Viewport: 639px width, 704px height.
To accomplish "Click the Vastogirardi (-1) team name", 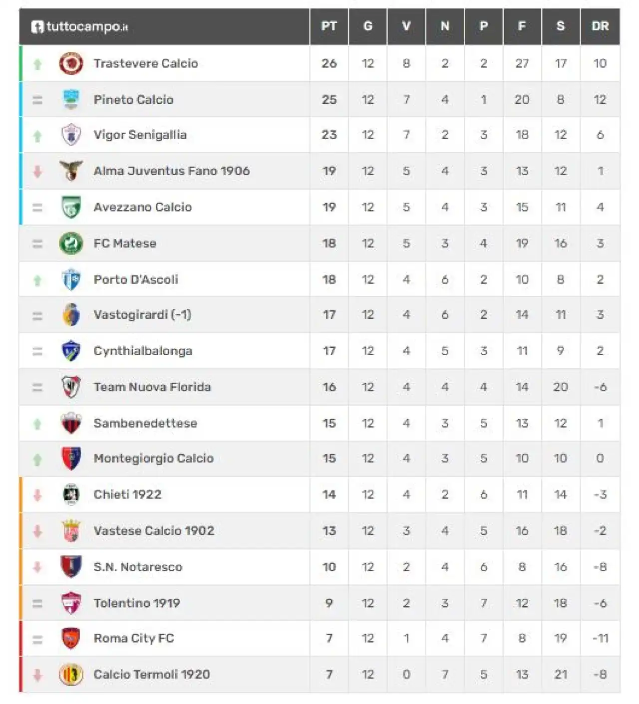I will pos(142,315).
